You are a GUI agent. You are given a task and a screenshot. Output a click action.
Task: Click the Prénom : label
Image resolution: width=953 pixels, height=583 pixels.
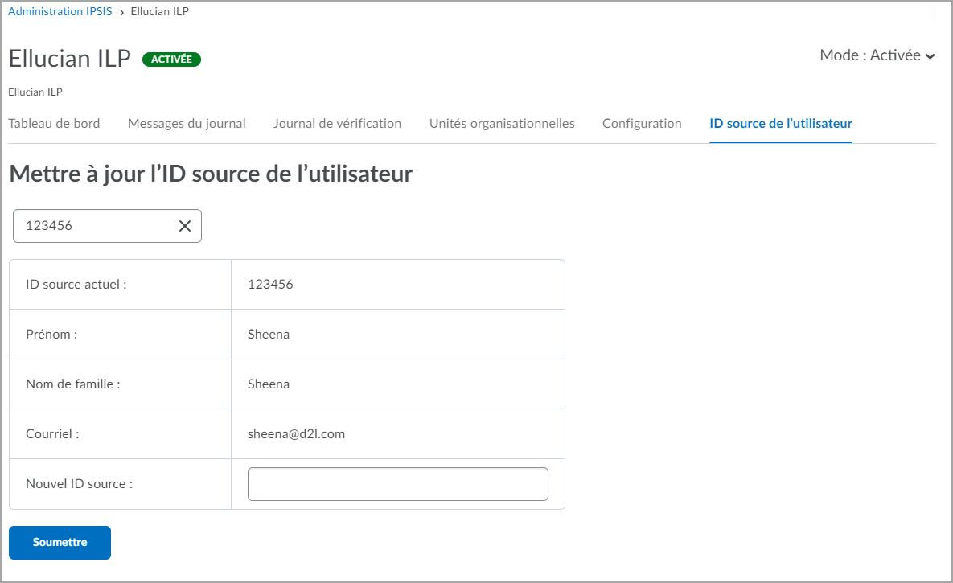tap(51, 335)
